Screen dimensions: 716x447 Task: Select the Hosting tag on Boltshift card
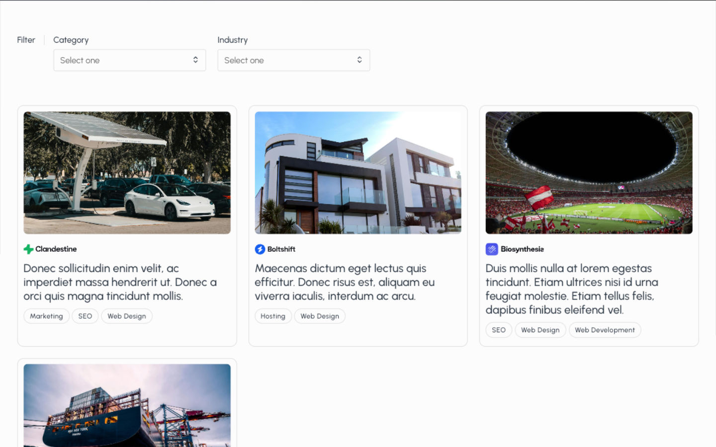[x=273, y=316]
